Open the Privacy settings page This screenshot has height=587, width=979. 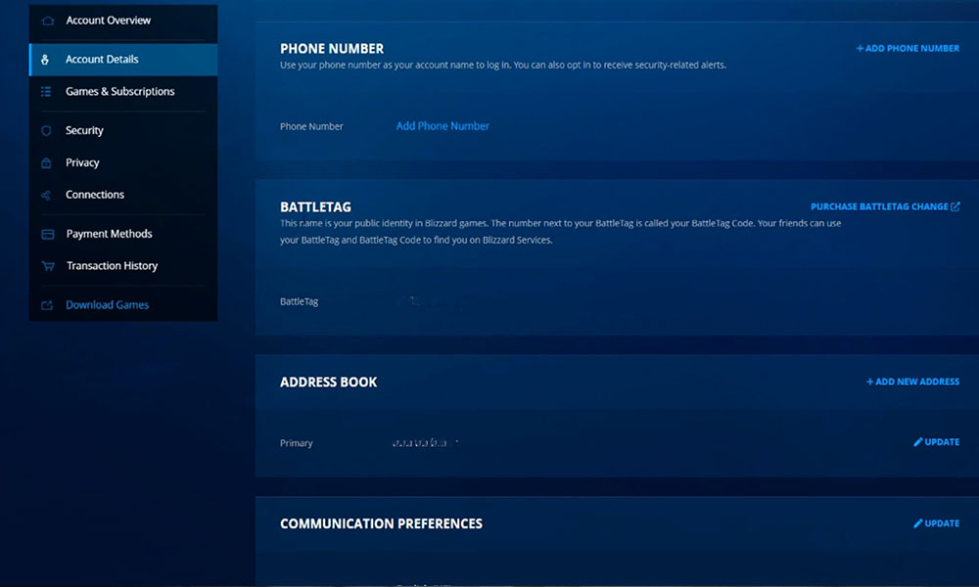pos(123,162)
